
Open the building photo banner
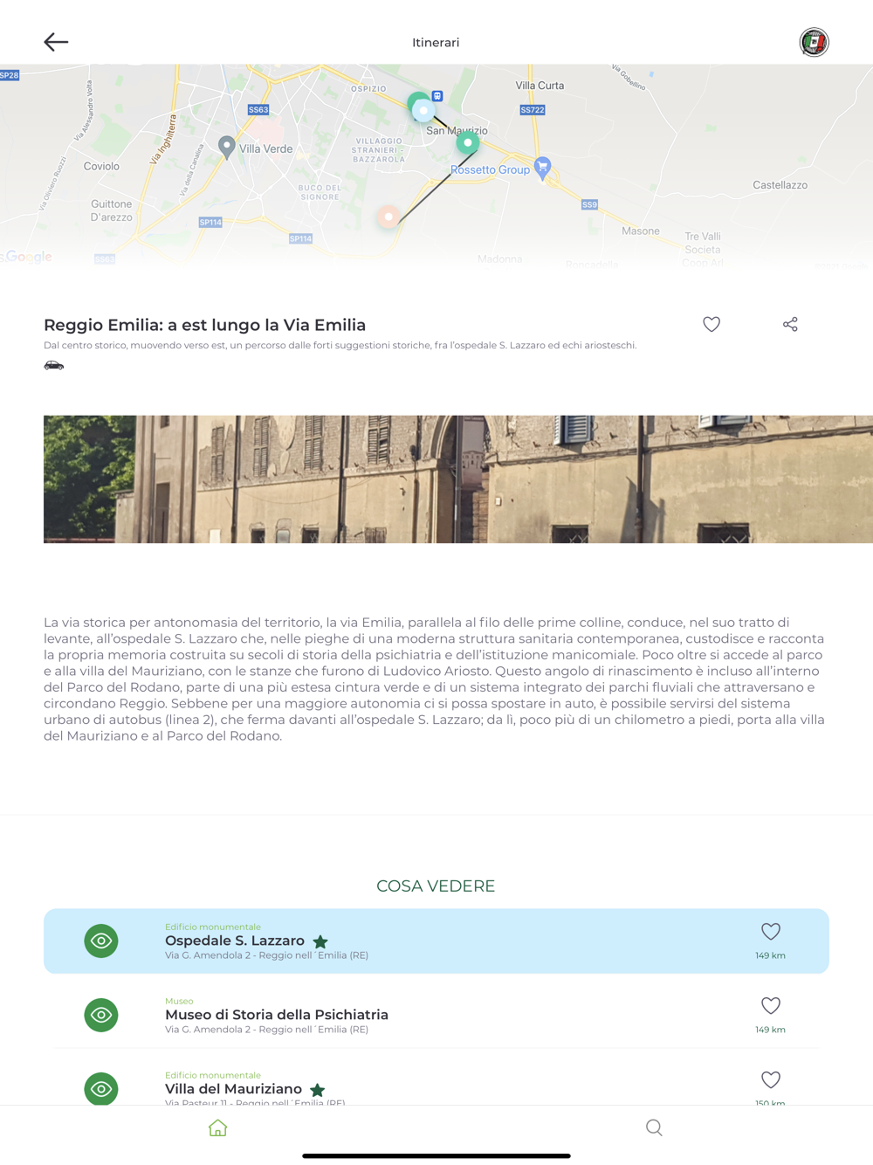point(458,479)
